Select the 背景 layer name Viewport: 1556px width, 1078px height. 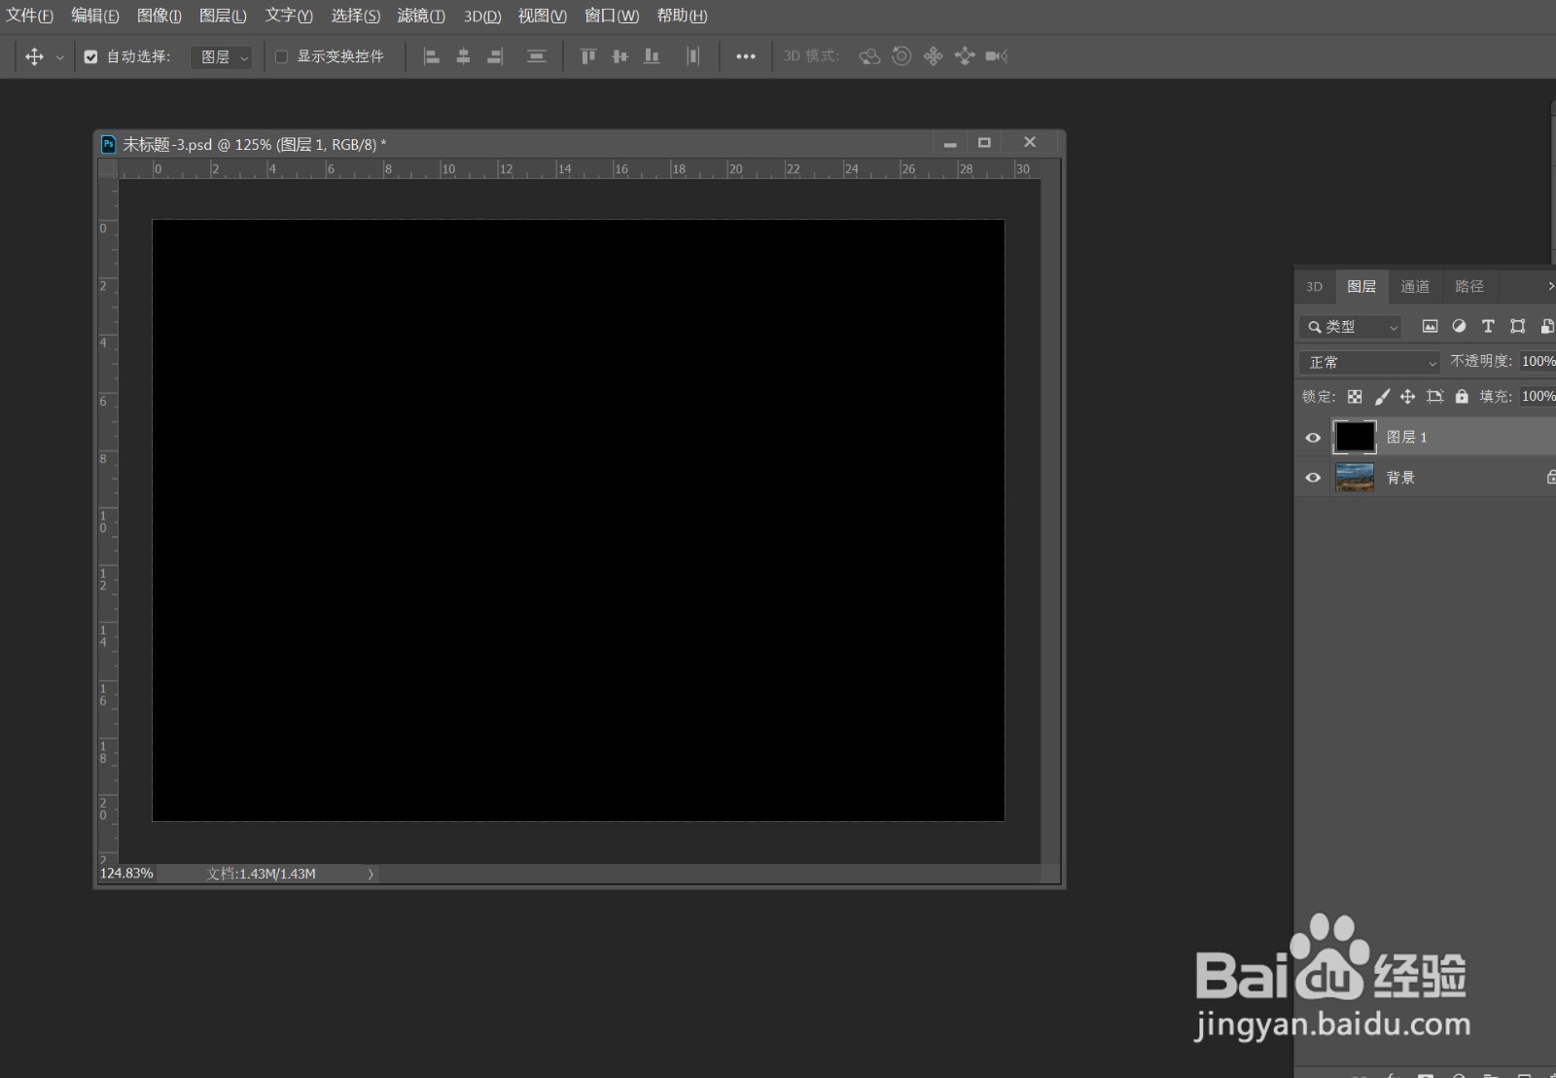point(1400,478)
